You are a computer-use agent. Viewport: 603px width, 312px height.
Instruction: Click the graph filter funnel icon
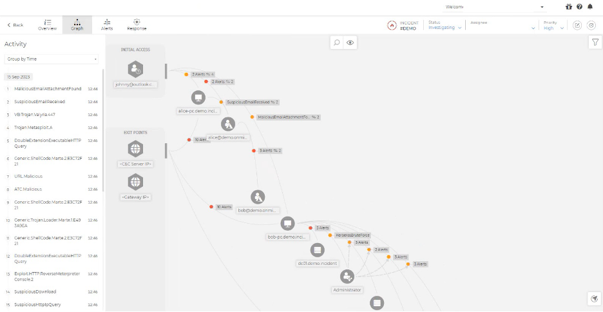click(595, 42)
